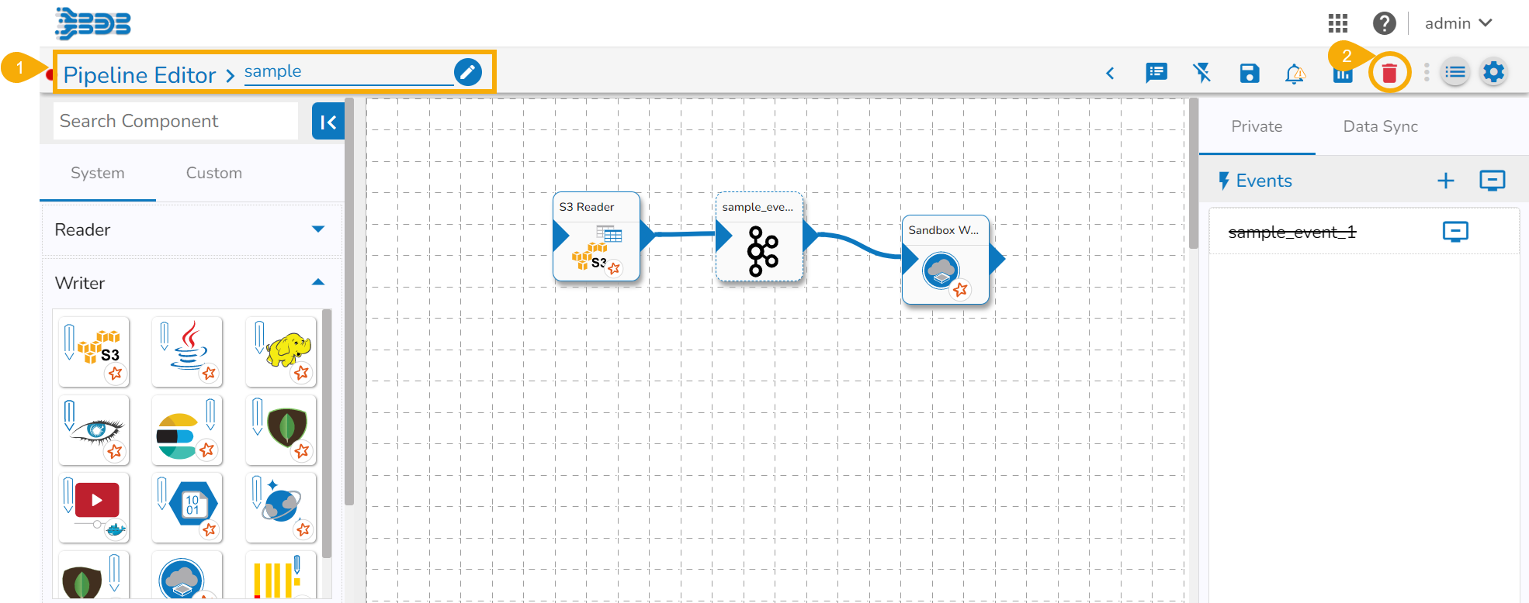This screenshot has height=603, width=1529.
Task: Switch to the Custom components tab
Action: (x=214, y=173)
